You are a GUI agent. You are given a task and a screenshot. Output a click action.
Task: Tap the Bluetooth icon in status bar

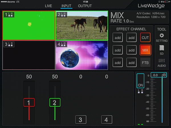tap(159, 2)
